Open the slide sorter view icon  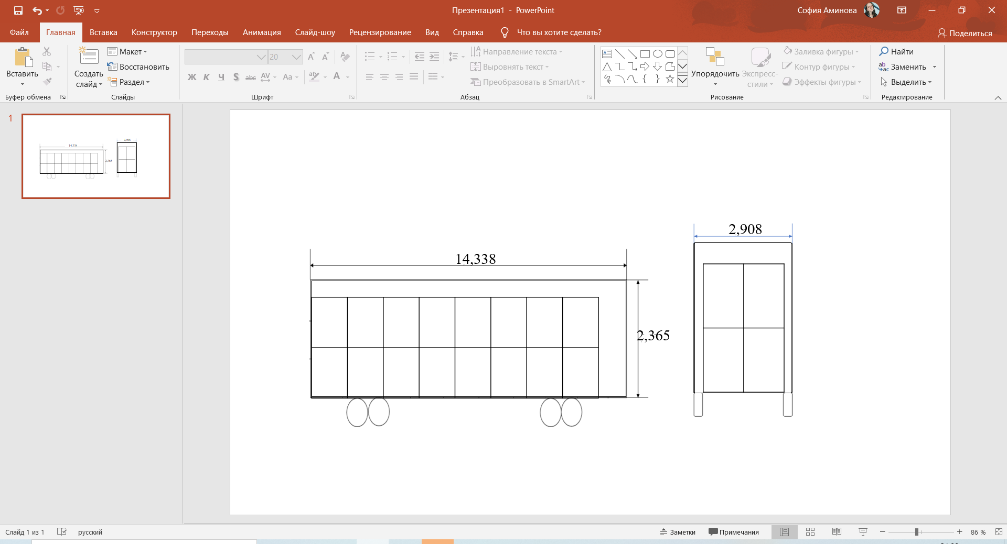[x=810, y=532]
